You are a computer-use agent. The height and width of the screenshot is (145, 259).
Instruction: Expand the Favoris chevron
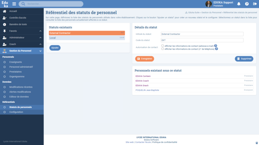pos(40,31)
